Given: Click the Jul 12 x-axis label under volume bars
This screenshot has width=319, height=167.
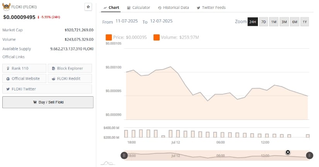Looking at the screenshot, I should pyautogui.click(x=176, y=142).
